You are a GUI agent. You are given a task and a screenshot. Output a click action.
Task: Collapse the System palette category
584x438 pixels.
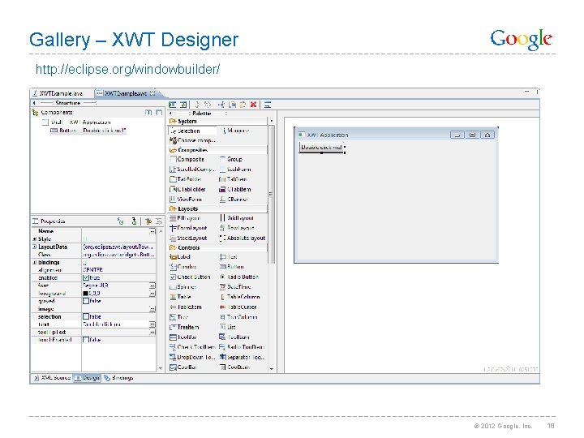pos(173,121)
